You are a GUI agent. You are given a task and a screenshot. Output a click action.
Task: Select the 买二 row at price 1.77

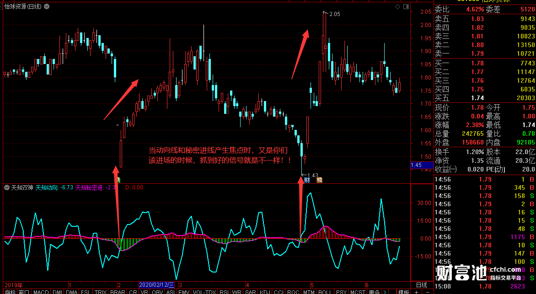click(x=485, y=72)
